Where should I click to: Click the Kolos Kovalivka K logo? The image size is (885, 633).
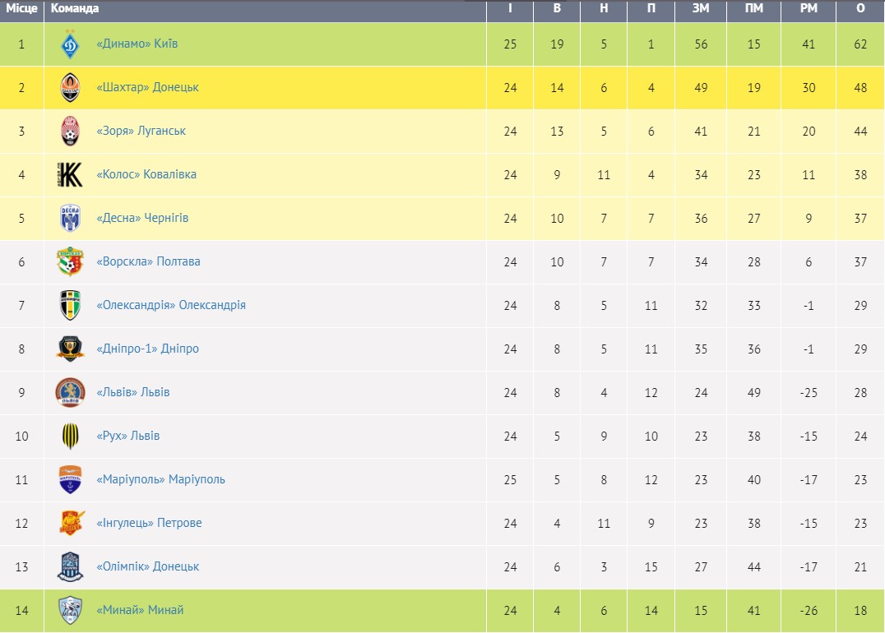(x=70, y=175)
